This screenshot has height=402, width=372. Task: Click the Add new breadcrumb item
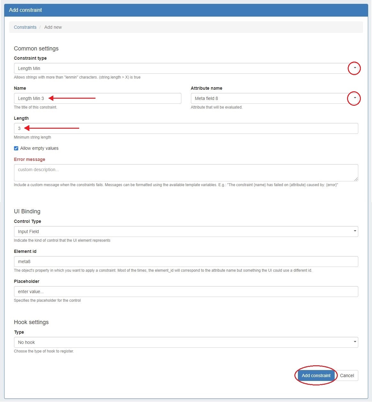[x=53, y=27]
